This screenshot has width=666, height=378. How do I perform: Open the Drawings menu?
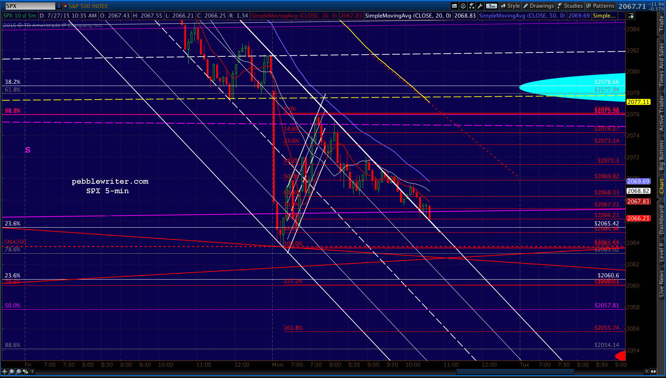[x=539, y=6]
